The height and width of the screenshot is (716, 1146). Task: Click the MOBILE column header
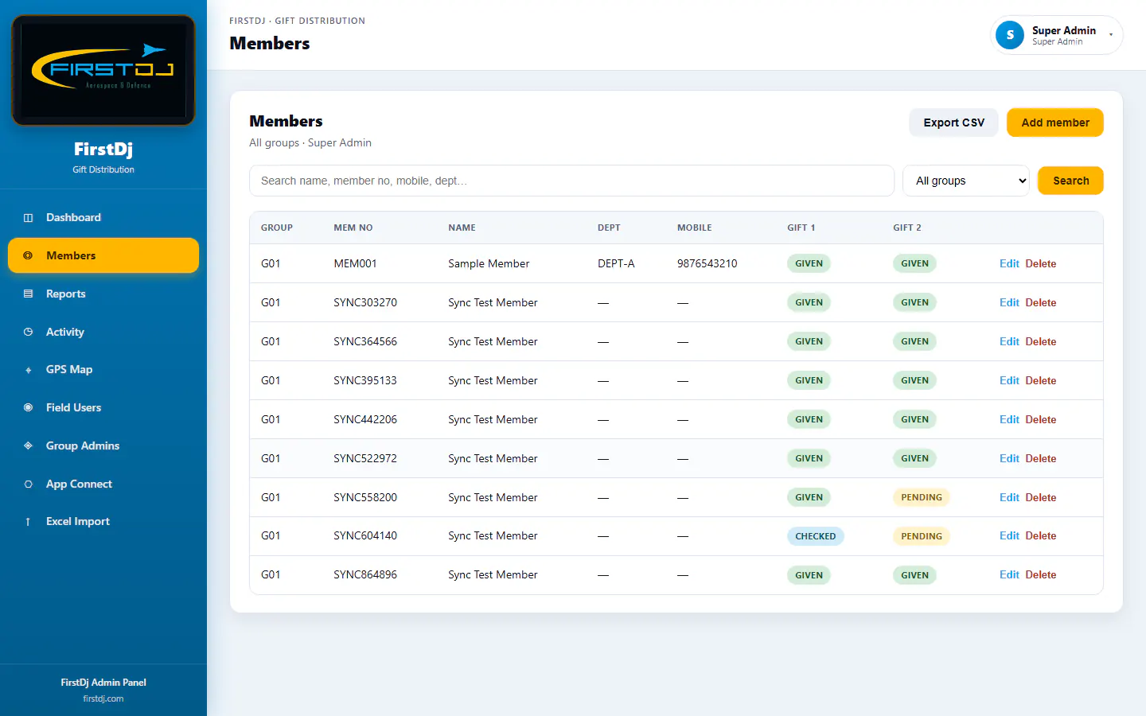click(x=695, y=228)
